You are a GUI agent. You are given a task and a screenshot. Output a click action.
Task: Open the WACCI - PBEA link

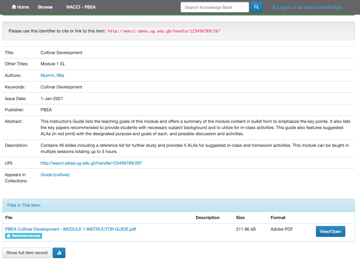81,7
